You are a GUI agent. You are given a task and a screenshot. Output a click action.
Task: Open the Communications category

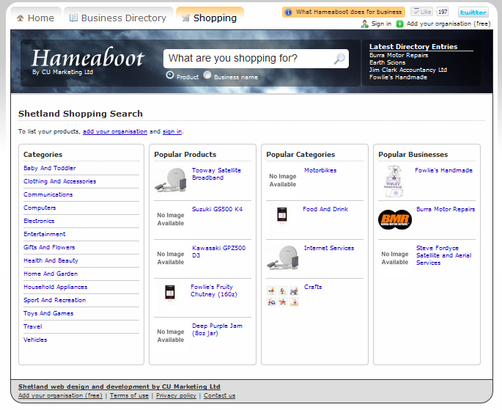48,194
